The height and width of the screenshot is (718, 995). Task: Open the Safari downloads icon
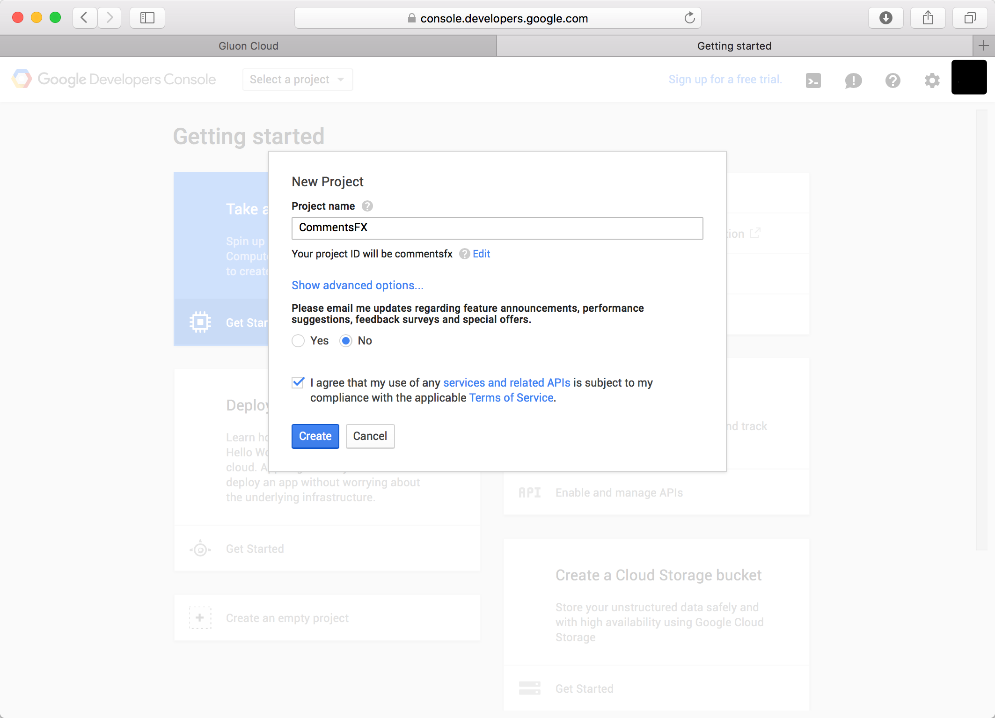coord(885,18)
